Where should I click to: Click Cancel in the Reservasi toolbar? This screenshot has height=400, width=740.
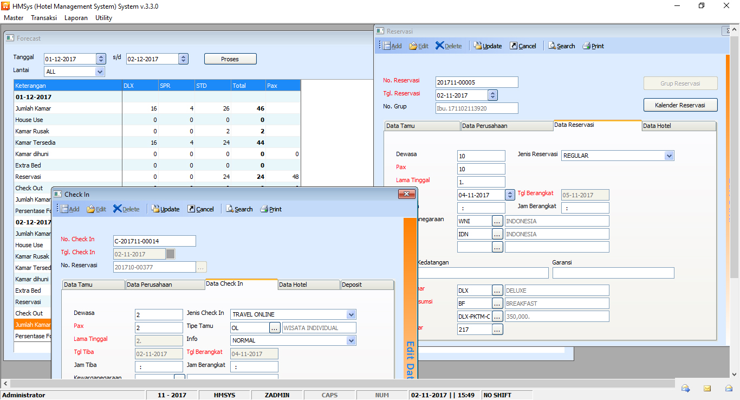tap(523, 46)
